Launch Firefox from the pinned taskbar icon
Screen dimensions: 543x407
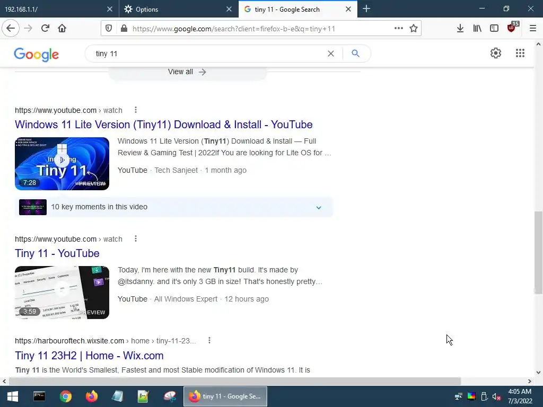[91, 396]
